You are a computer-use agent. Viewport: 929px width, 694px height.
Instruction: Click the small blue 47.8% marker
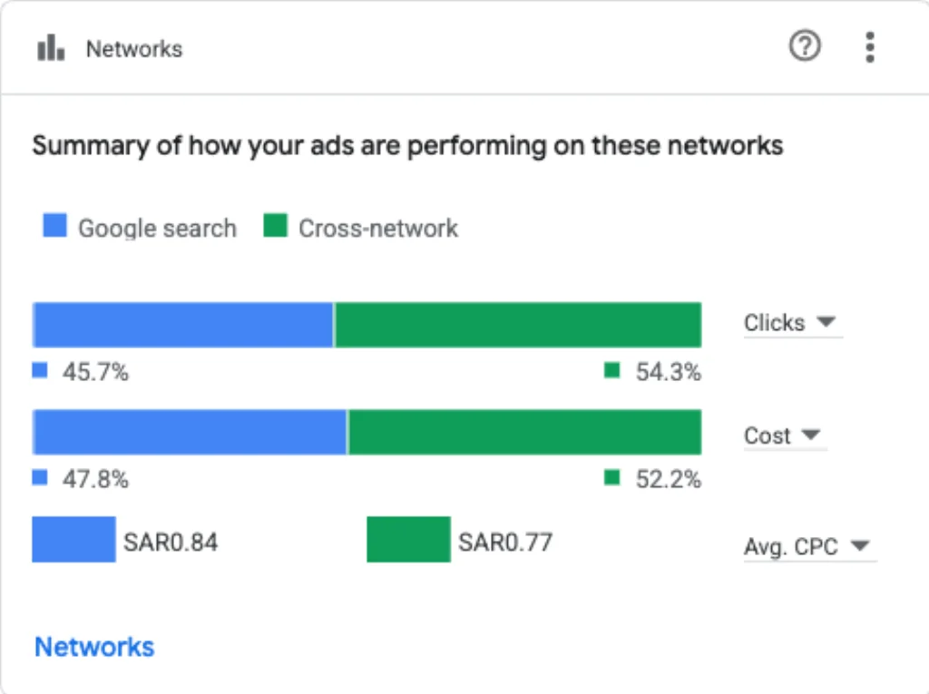point(40,477)
